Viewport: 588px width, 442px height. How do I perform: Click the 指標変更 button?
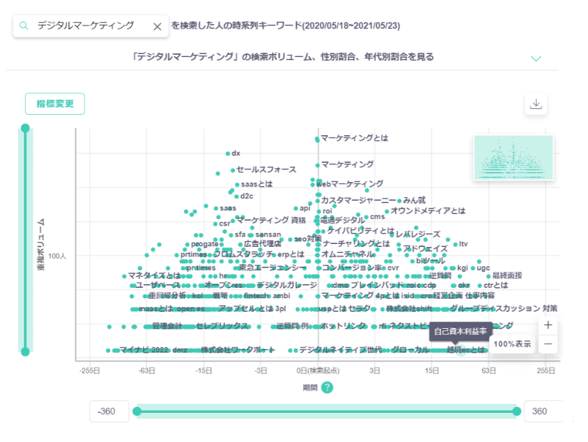[55, 104]
